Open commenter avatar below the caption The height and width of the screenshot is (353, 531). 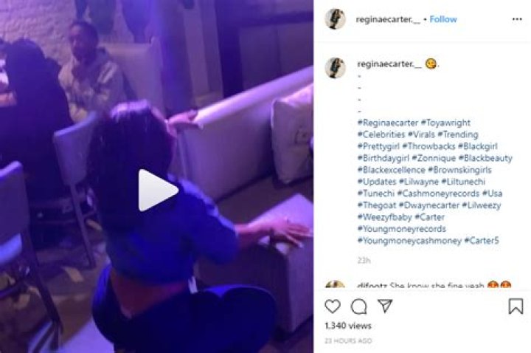pos(335,284)
